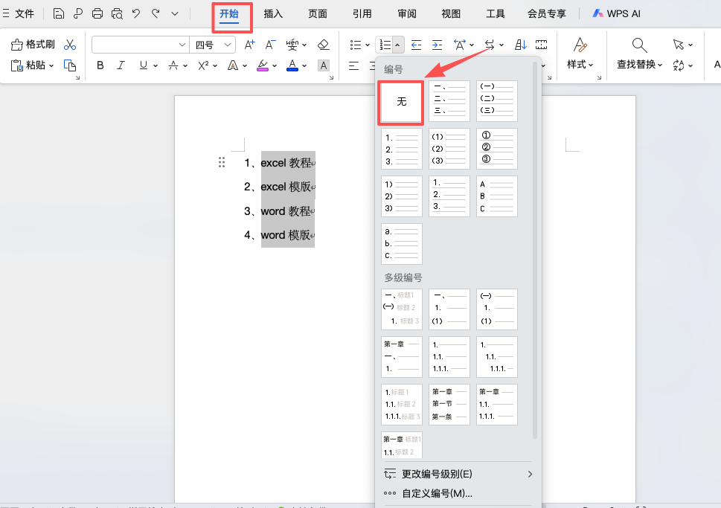Switch to the 开始 tab
This screenshot has height=508, width=721.
(x=229, y=14)
